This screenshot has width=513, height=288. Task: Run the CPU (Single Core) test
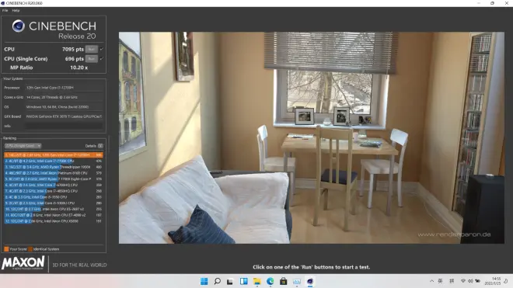point(91,59)
